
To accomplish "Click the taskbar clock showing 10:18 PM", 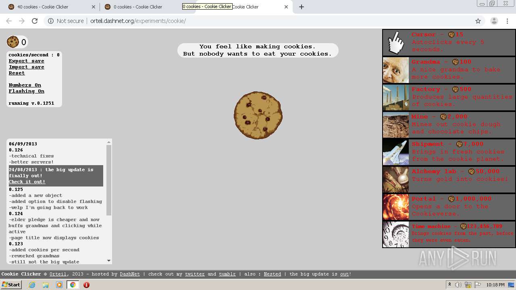I will 495,285.
